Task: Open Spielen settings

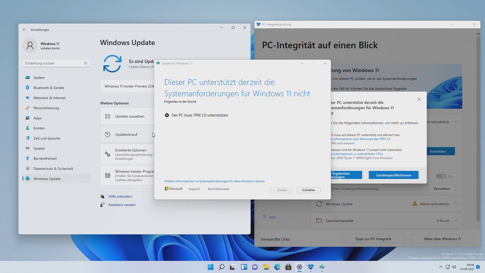Action: pos(56,148)
